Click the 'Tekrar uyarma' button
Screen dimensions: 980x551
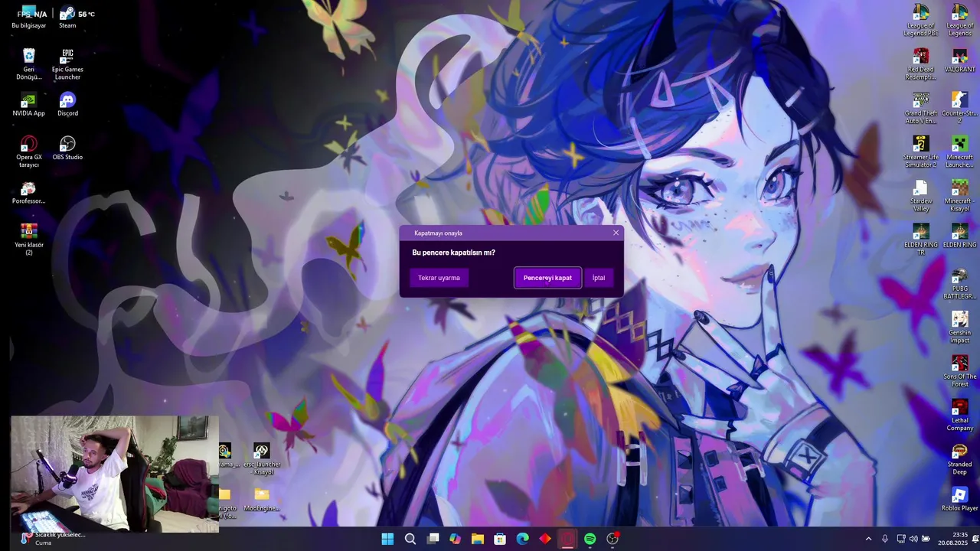(439, 278)
